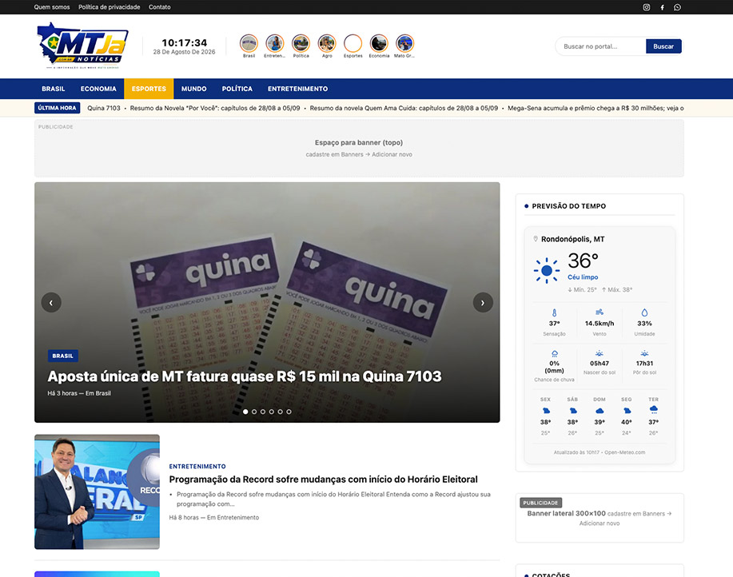
Task: Focus the Buscar no portal field
Action: pos(600,46)
